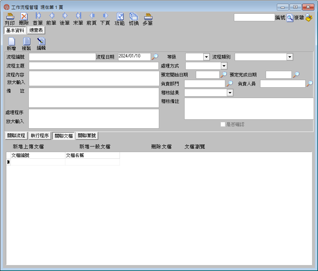This screenshot has height=271, width=318.
Task: Click the 文檔名稱 column header
Action: (x=92, y=155)
